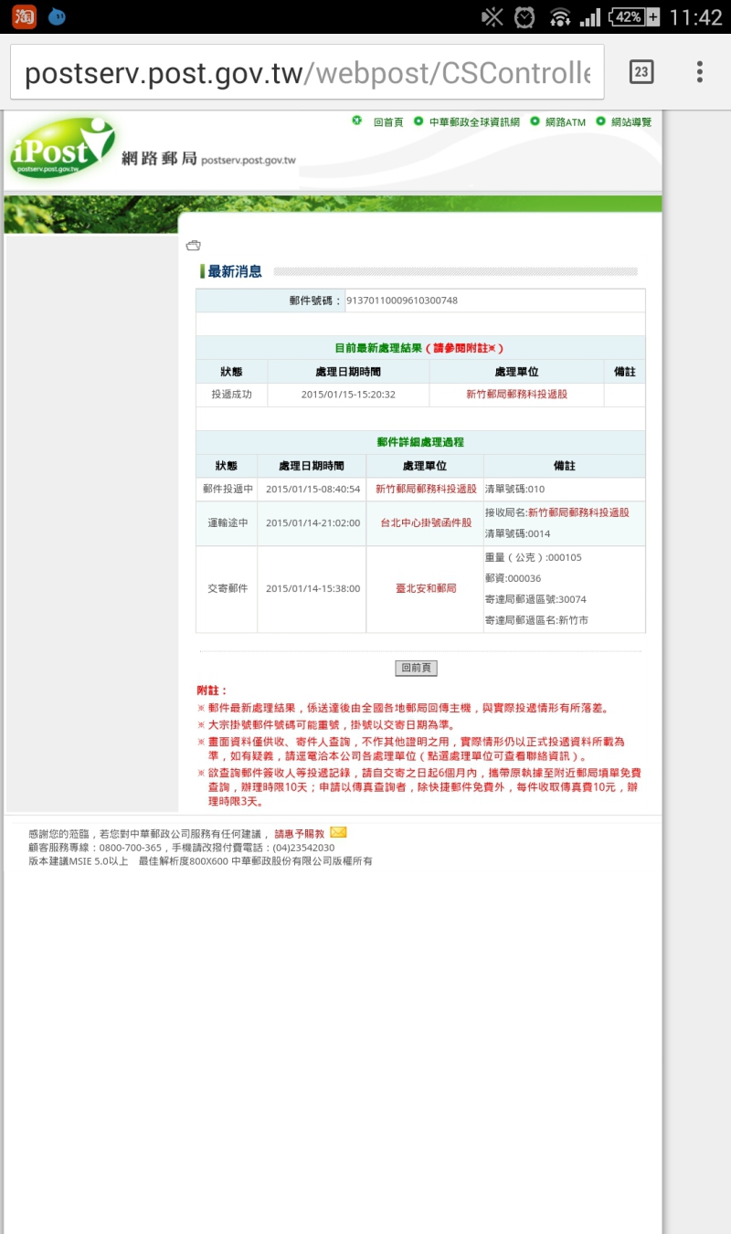
Task: Tap the battery 42% indicator
Action: 634,17
